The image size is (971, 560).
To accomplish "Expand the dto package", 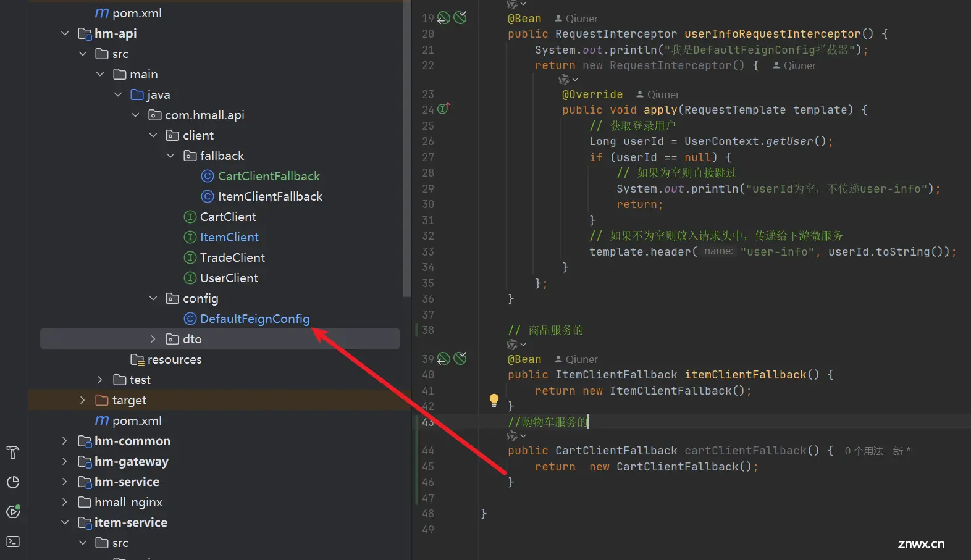I will pos(153,339).
